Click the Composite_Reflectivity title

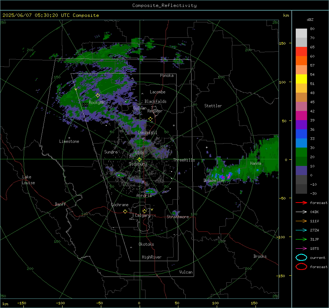tap(164, 5)
